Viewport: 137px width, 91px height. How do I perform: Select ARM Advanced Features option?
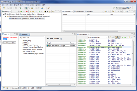30,45
